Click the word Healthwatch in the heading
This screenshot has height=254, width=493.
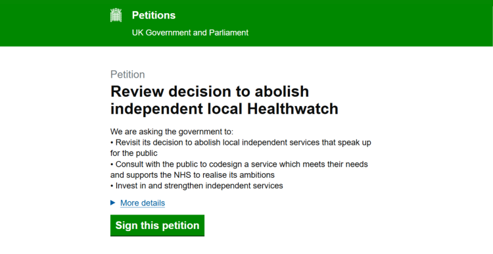coord(293,109)
